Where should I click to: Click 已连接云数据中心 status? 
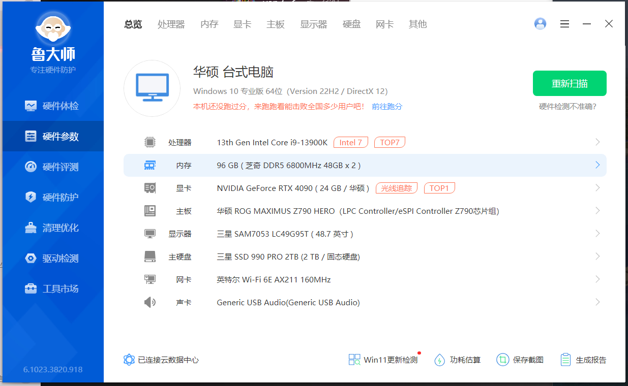tap(161, 360)
